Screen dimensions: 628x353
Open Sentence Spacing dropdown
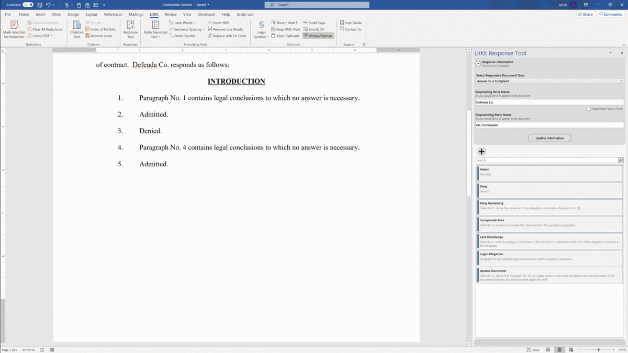coord(187,29)
